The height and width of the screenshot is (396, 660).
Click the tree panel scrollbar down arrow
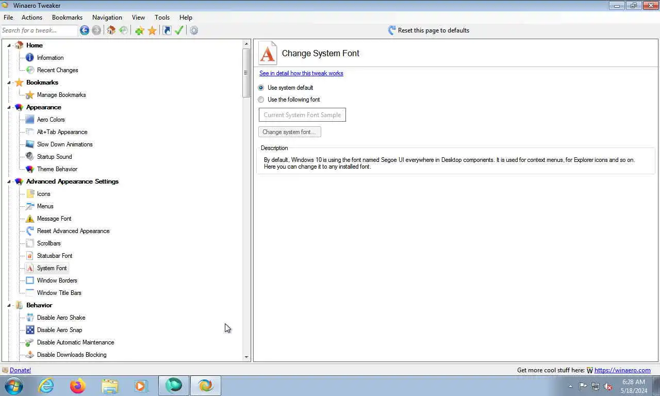click(246, 357)
